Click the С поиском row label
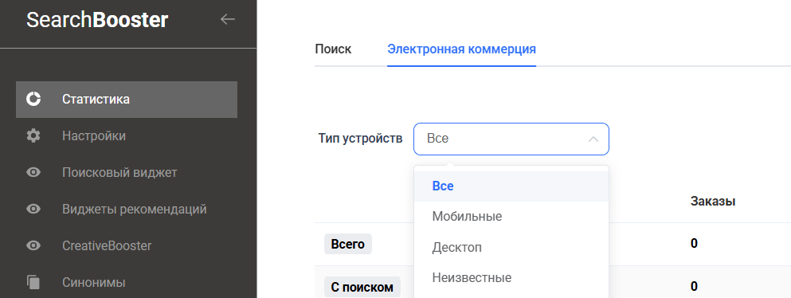The image size is (791, 298). [362, 287]
